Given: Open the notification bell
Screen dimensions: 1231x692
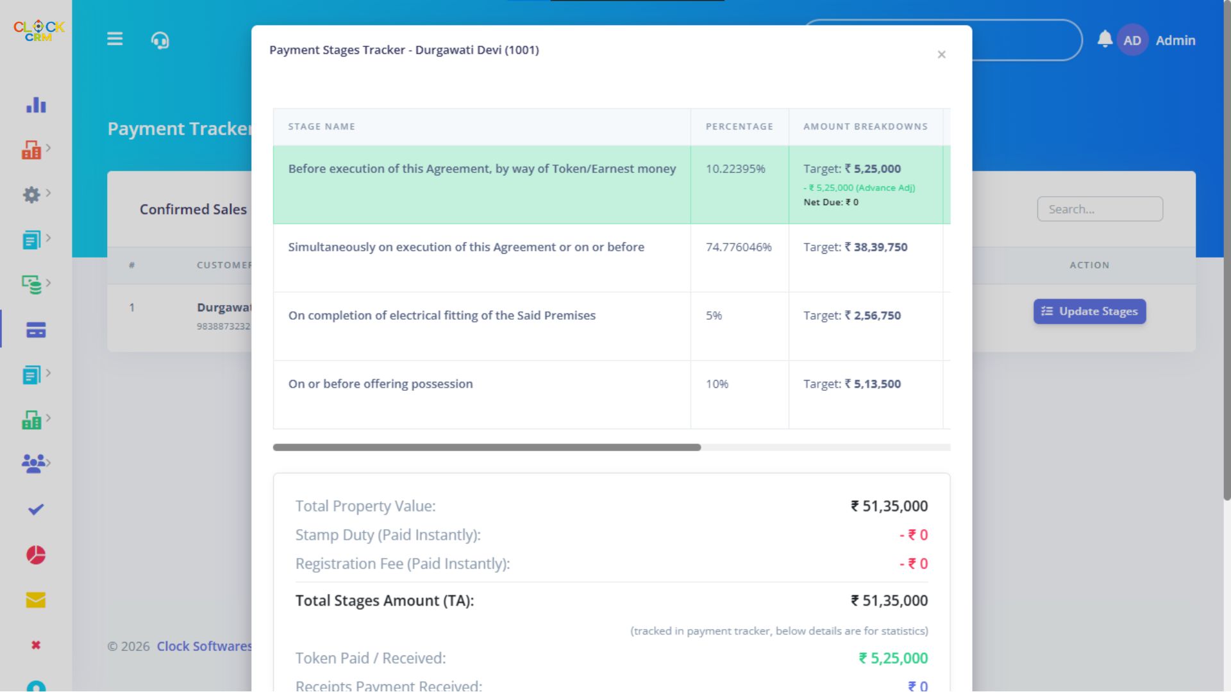Looking at the screenshot, I should click(x=1104, y=39).
